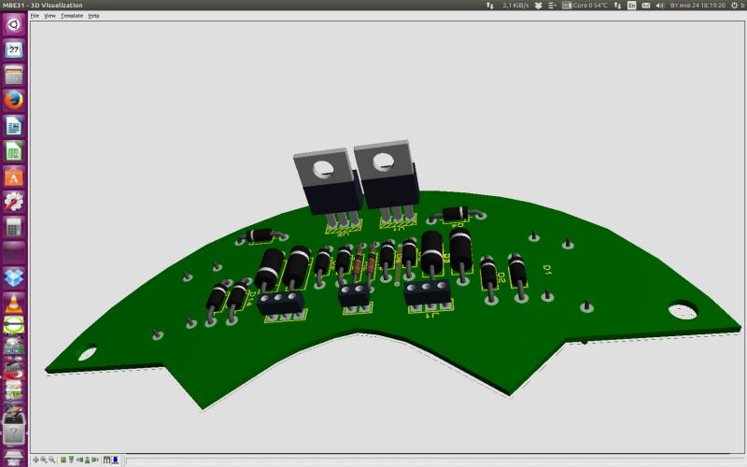Open VLC media player from the dock
747x467 pixels.
coord(14,303)
